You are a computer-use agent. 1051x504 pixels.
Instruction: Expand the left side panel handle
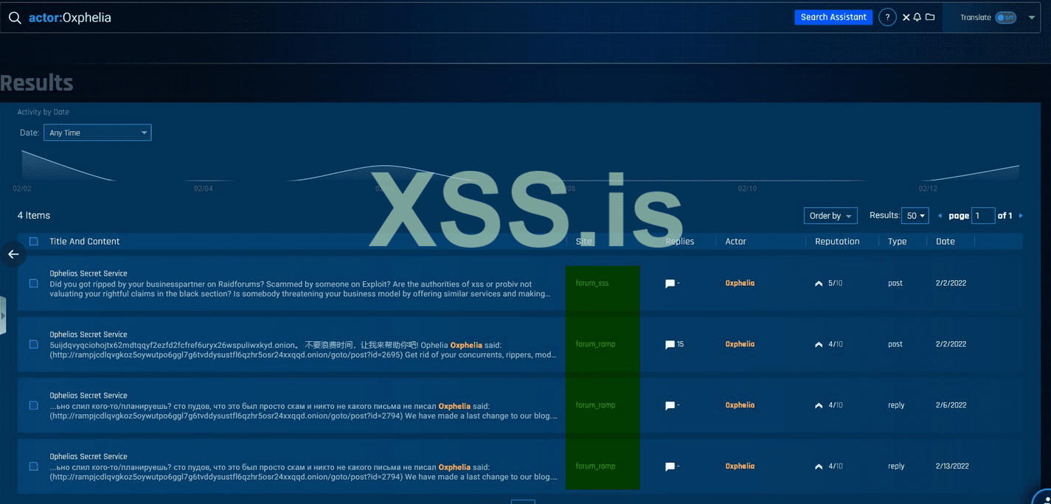(3, 315)
